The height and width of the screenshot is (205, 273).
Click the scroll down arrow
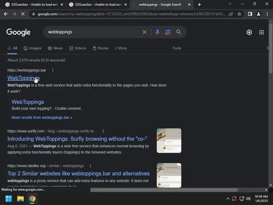271,185
